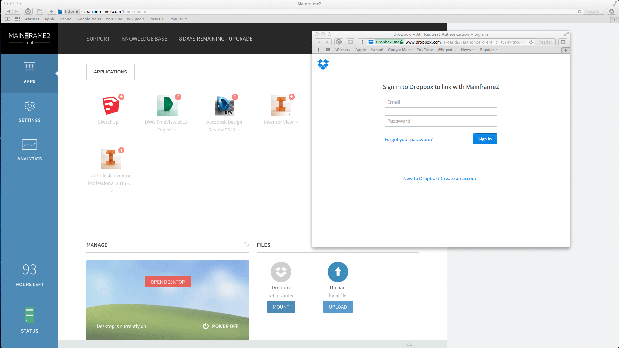Click the Inventor View app icon

coord(280,106)
